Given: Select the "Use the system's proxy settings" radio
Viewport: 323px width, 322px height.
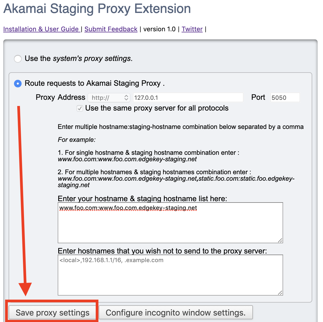Looking at the screenshot, I should 18,59.
